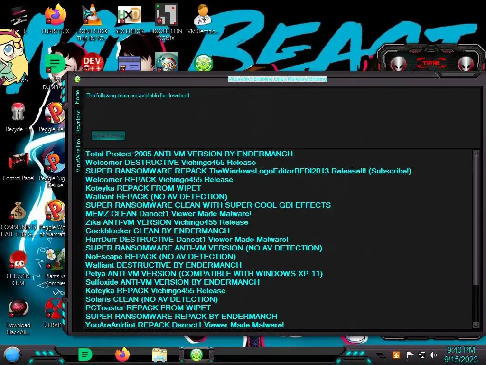The image size is (486, 365).
Task: Launch Firefox from the taskbar
Action: [x=122, y=355]
